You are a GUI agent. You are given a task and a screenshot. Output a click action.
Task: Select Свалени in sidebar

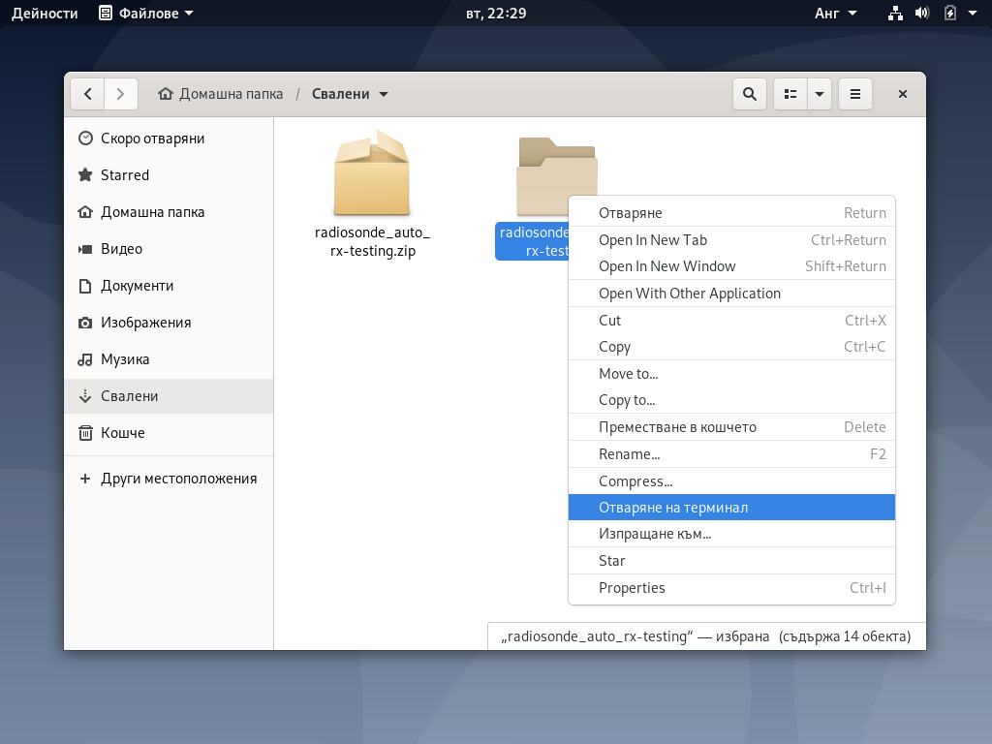(169, 396)
